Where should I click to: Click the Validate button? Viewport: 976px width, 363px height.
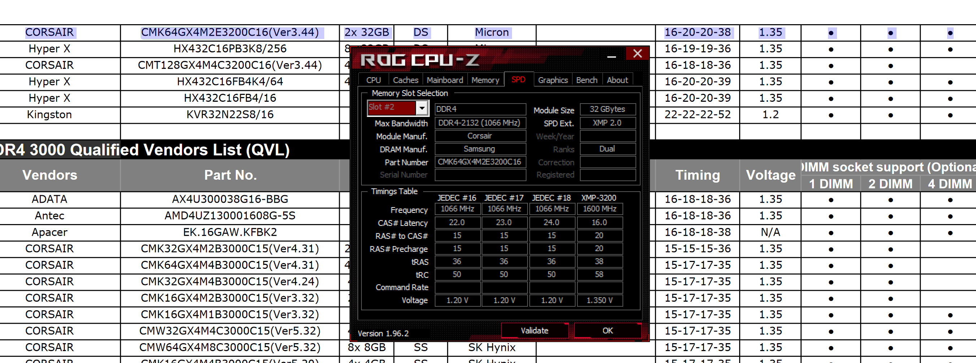pyautogui.click(x=534, y=331)
